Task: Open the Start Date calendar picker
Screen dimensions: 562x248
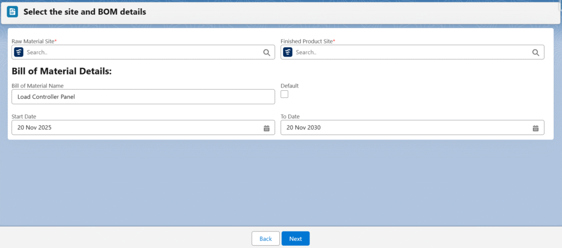Action: click(266, 128)
